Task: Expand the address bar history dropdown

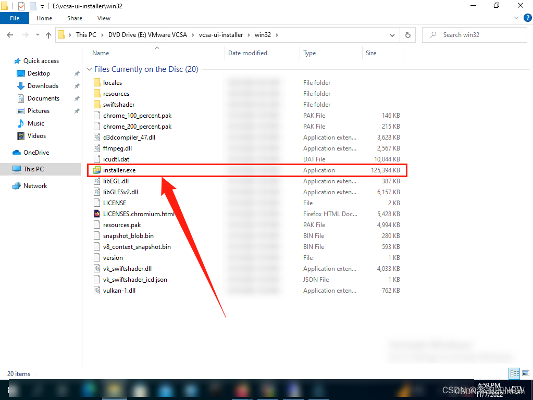Action: click(392, 35)
